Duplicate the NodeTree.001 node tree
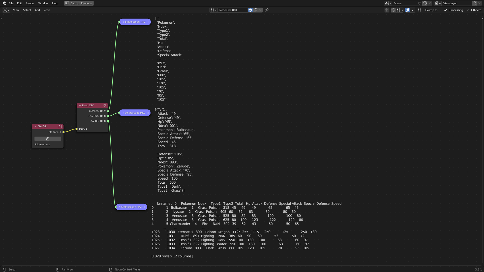 (x=255, y=10)
